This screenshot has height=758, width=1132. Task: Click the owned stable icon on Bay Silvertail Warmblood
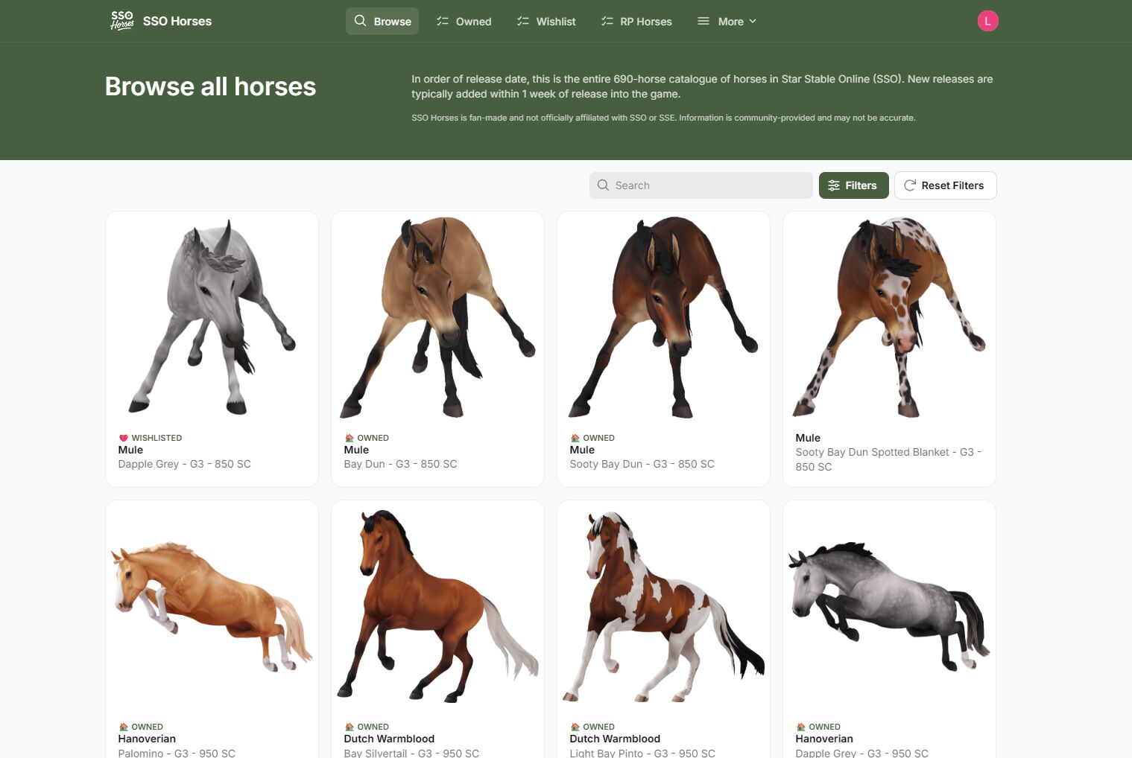(x=349, y=727)
